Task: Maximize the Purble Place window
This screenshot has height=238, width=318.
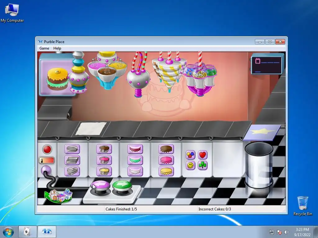Action: coord(270,42)
